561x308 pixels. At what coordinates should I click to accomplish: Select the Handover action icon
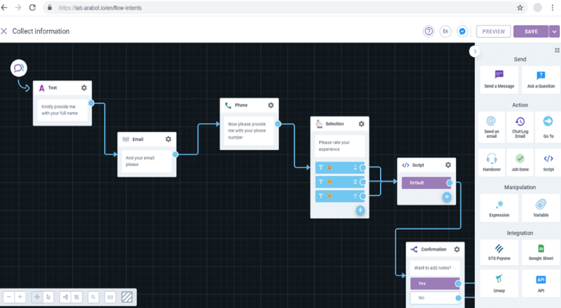pyautogui.click(x=491, y=163)
